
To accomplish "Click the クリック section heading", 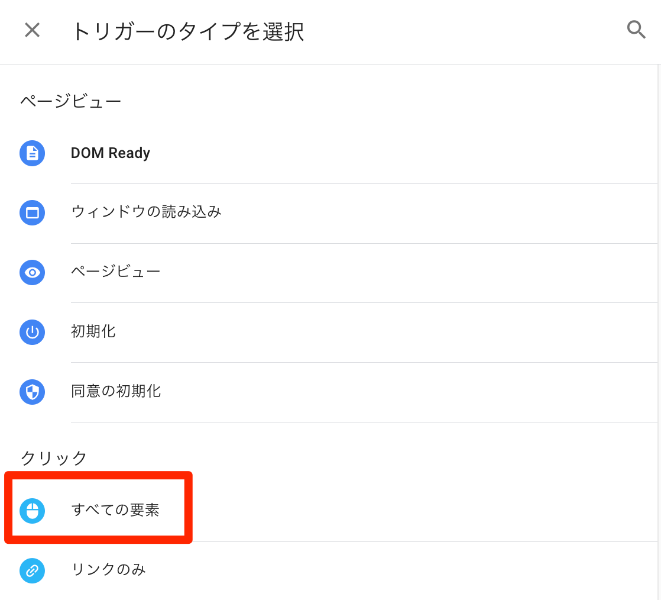I will coord(54,458).
